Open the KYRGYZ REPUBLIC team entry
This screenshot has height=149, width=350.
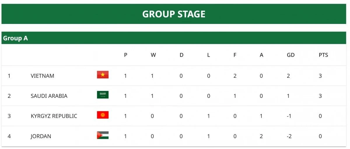coord(54,116)
